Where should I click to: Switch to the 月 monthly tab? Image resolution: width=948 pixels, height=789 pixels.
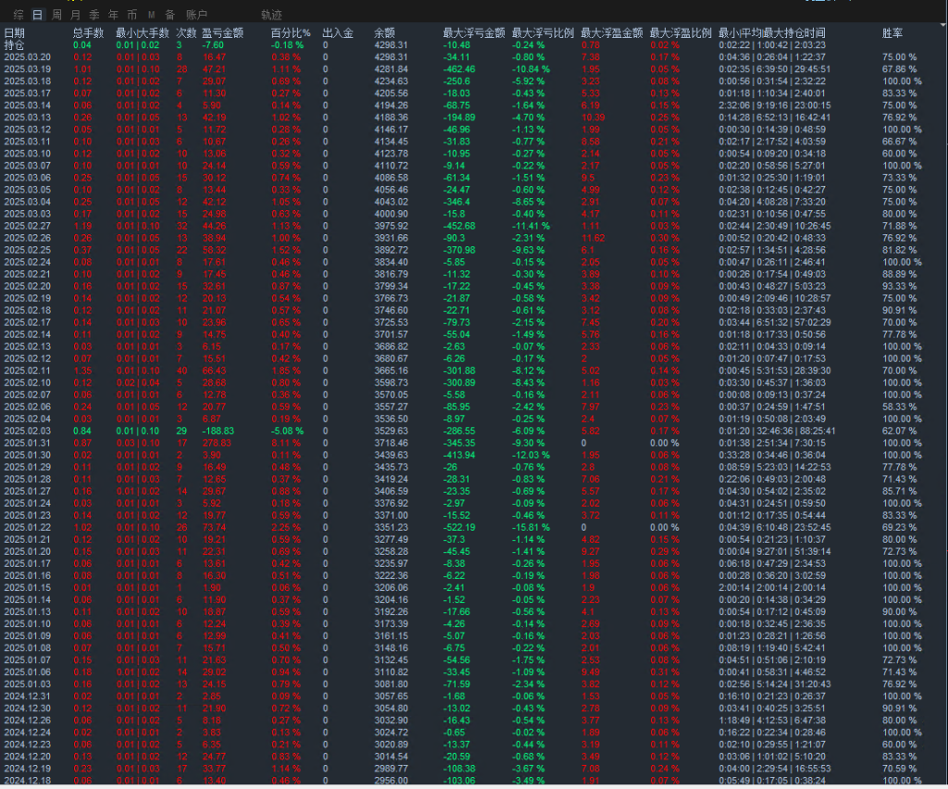point(75,15)
